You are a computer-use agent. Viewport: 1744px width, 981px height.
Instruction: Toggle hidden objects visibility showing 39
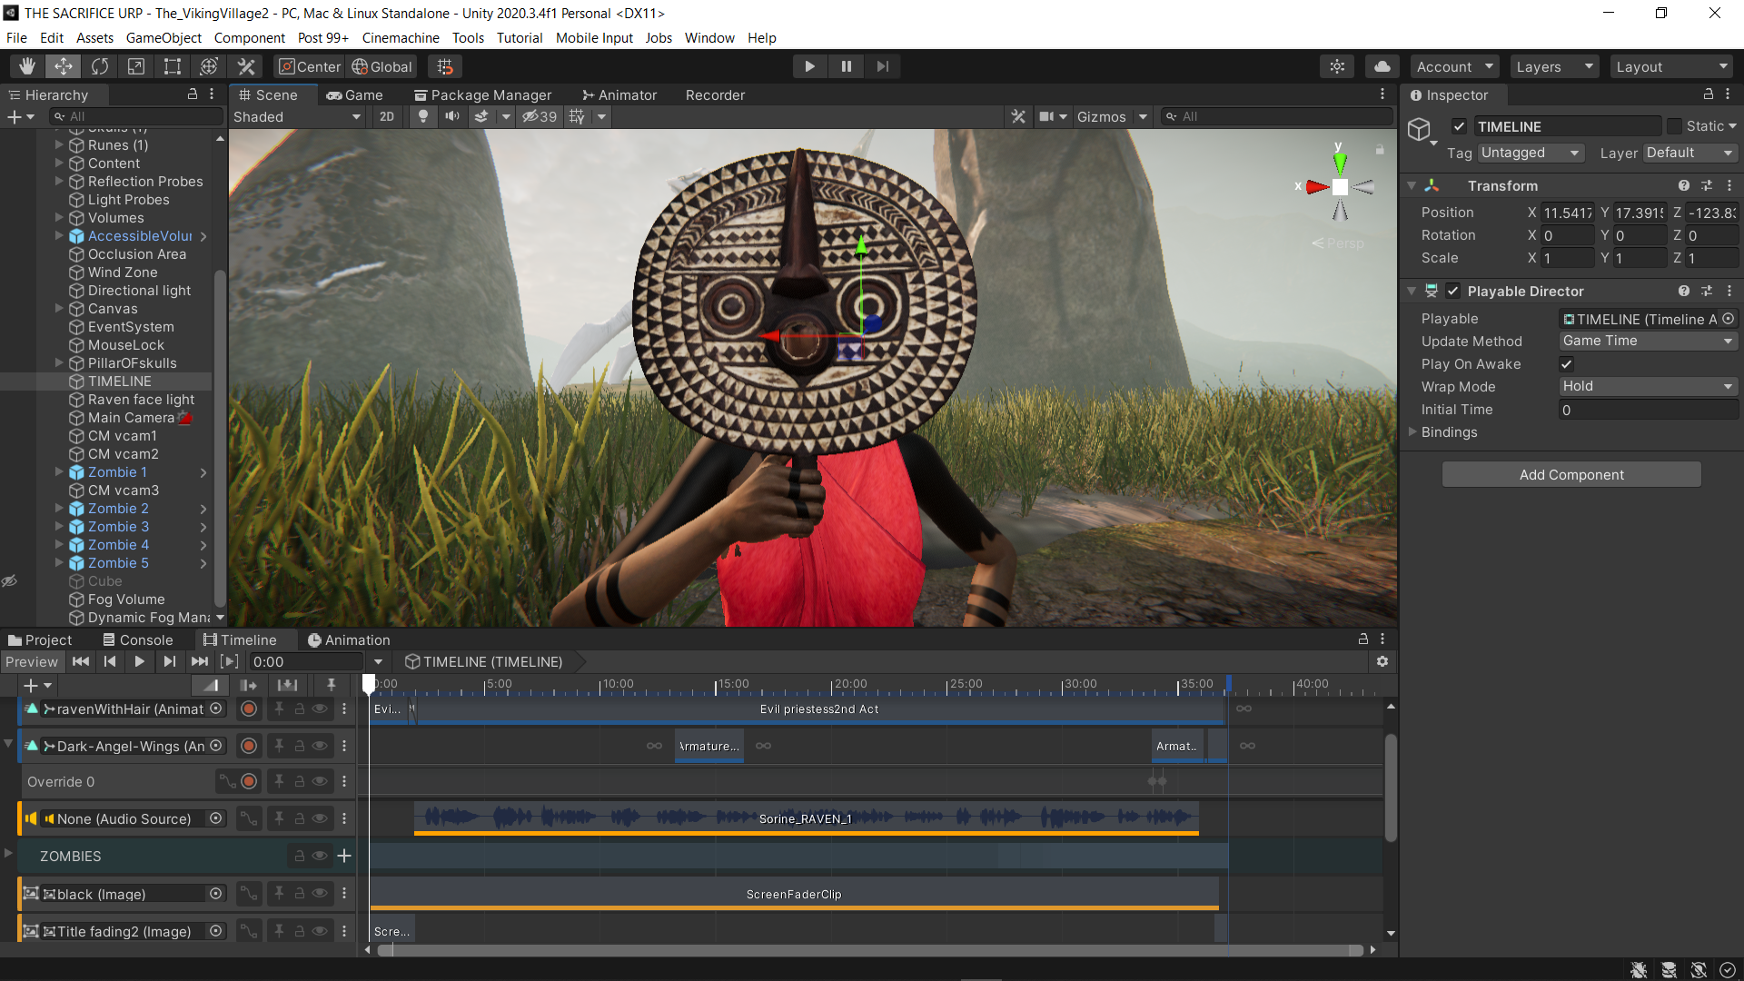point(540,116)
